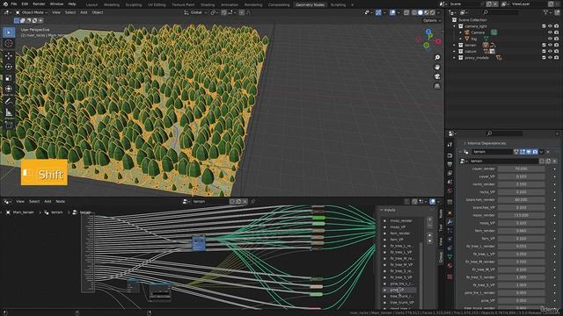This screenshot has height=316, width=563.
Task: Select the Cursor tool in viewport toolbar
Action: point(9,44)
